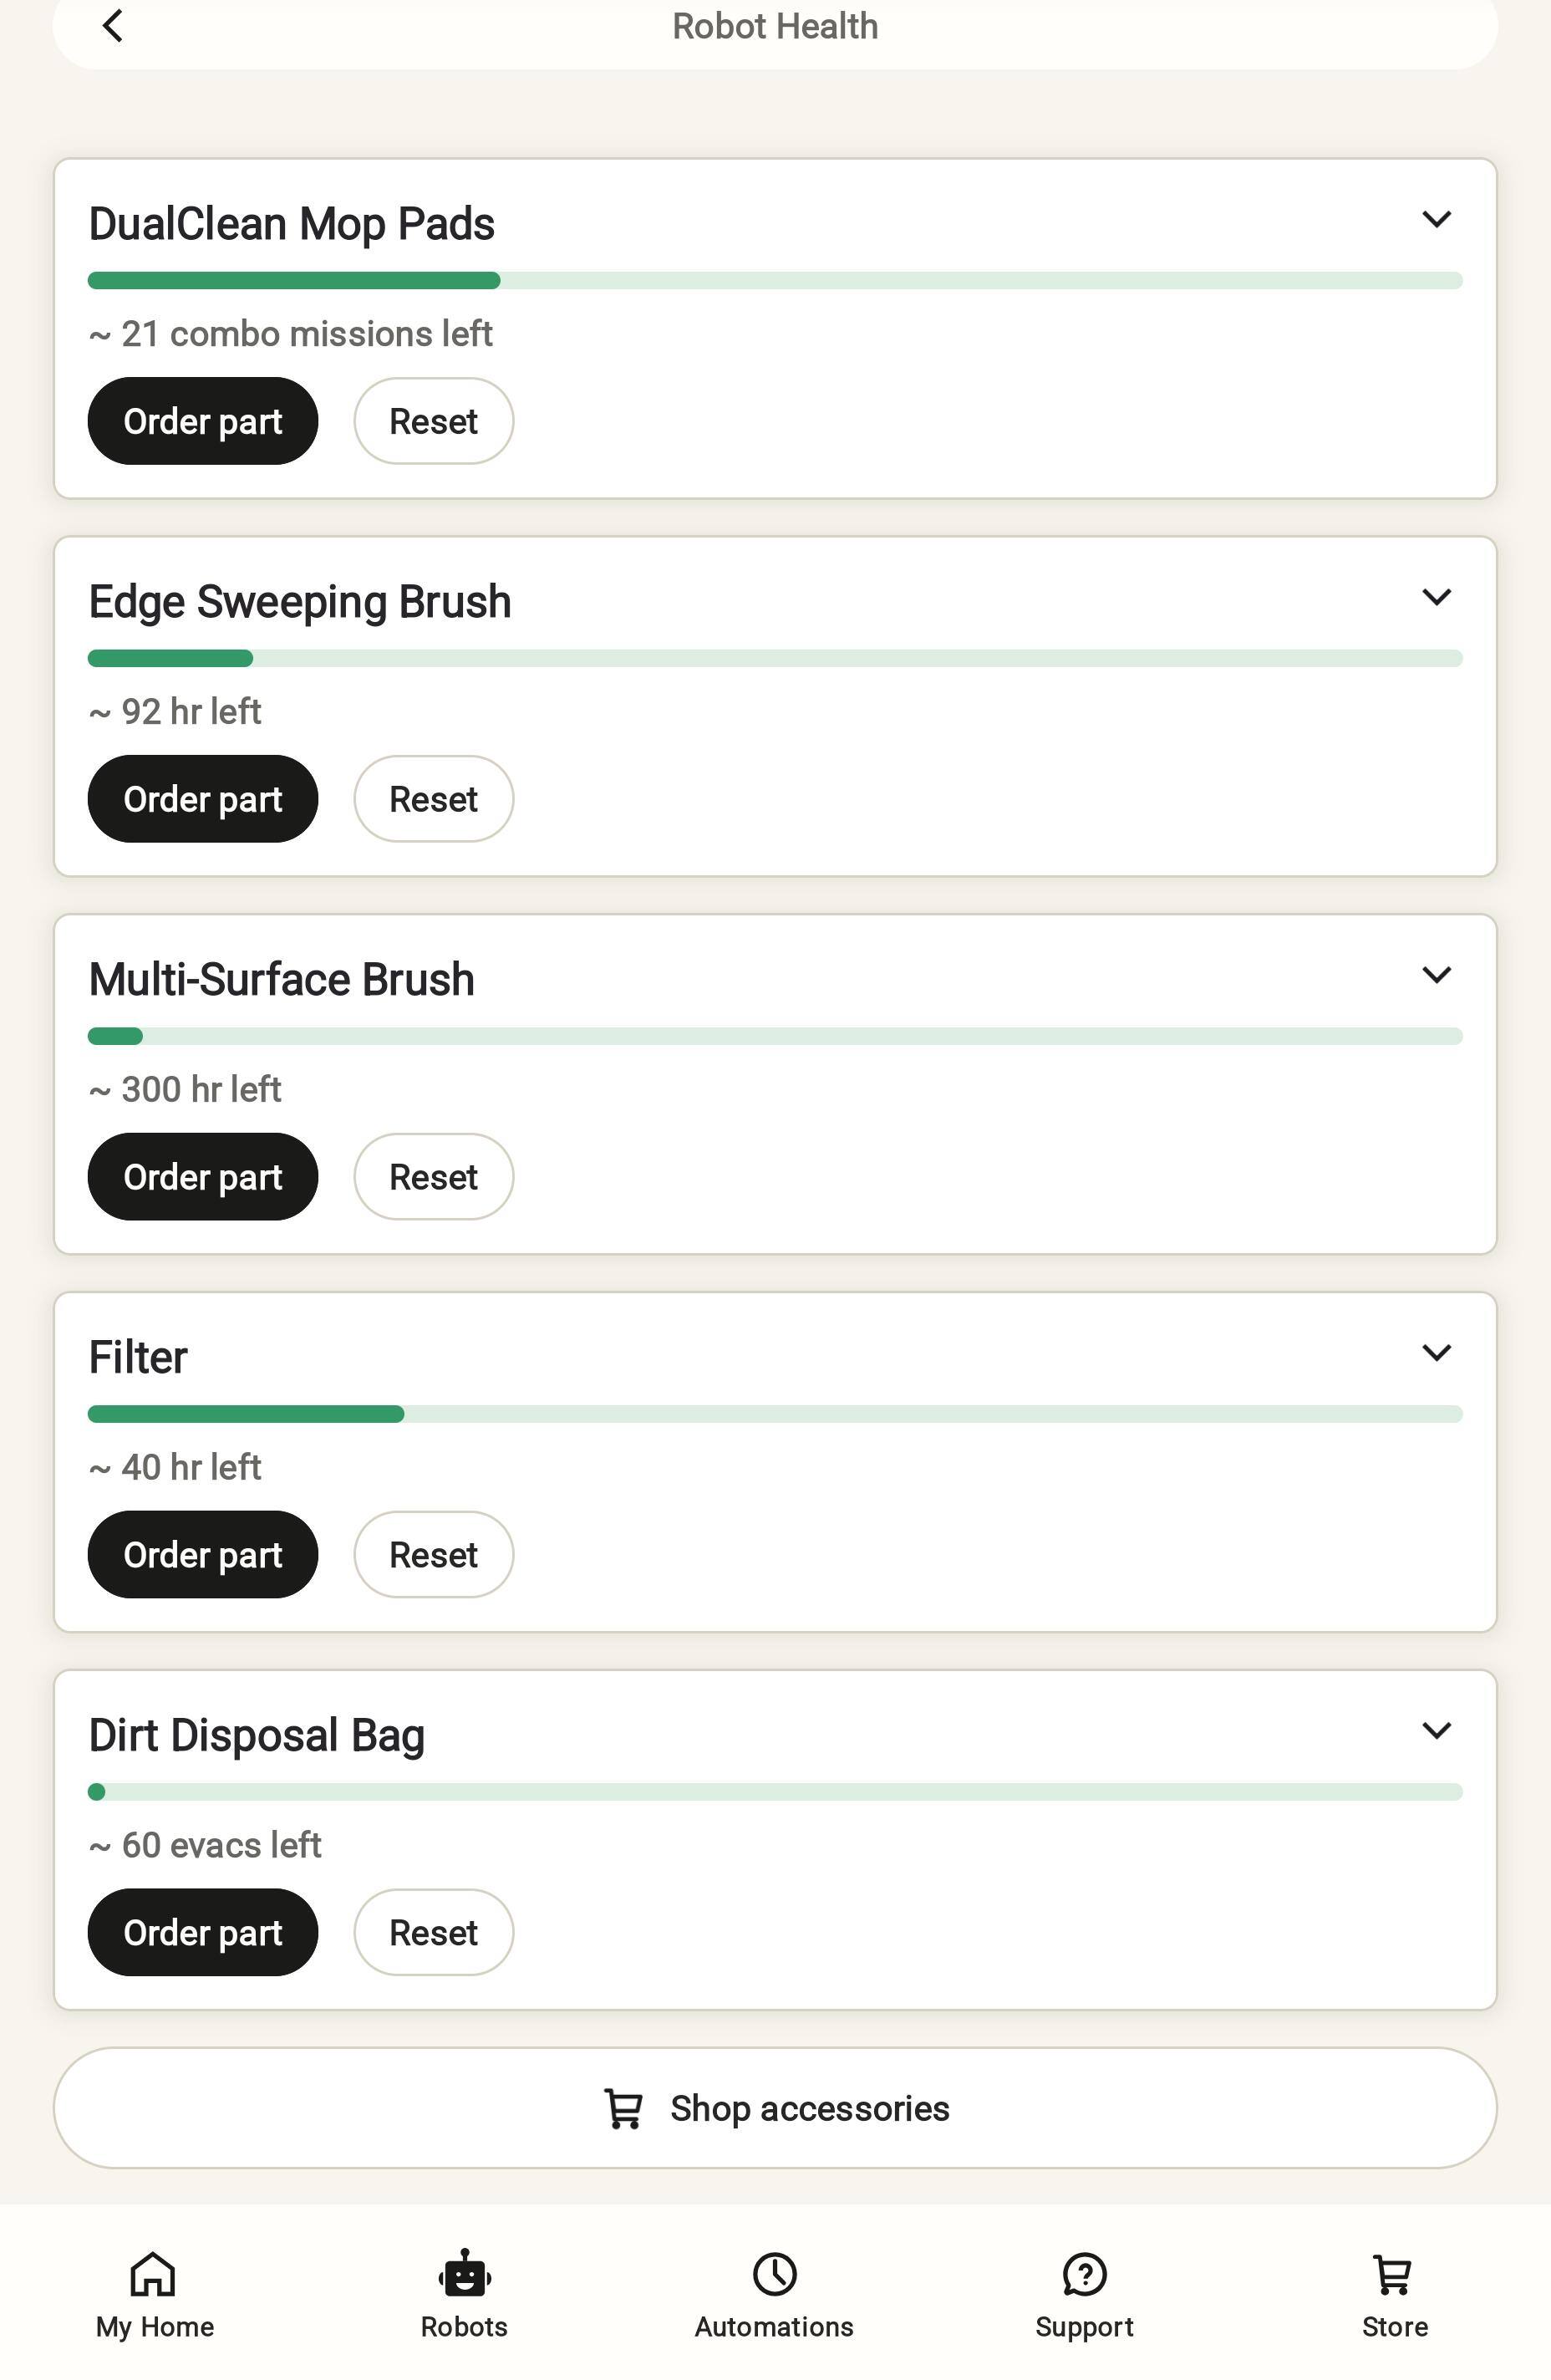Reset the Filter life counter

pos(434,1555)
